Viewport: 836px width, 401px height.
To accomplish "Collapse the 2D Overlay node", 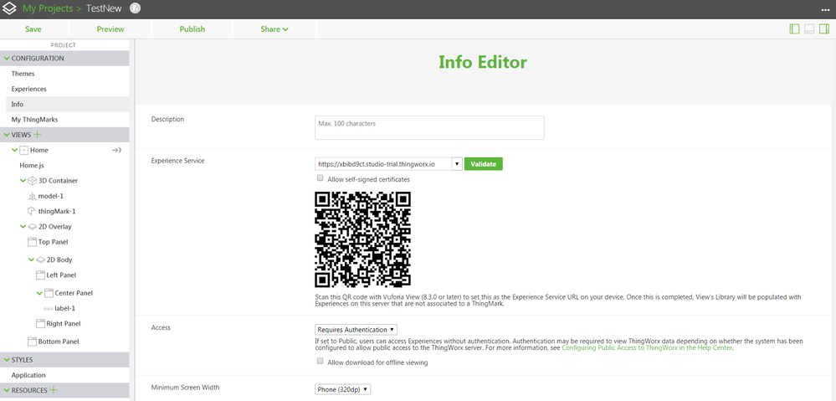I will point(23,227).
